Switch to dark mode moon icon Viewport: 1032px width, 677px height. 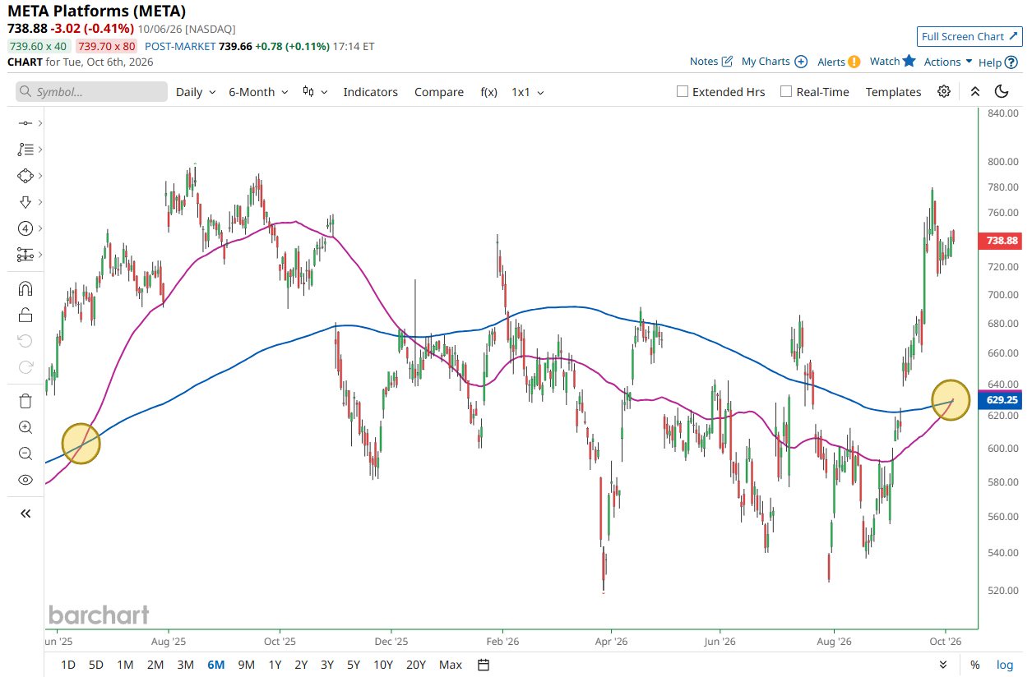(x=1002, y=91)
